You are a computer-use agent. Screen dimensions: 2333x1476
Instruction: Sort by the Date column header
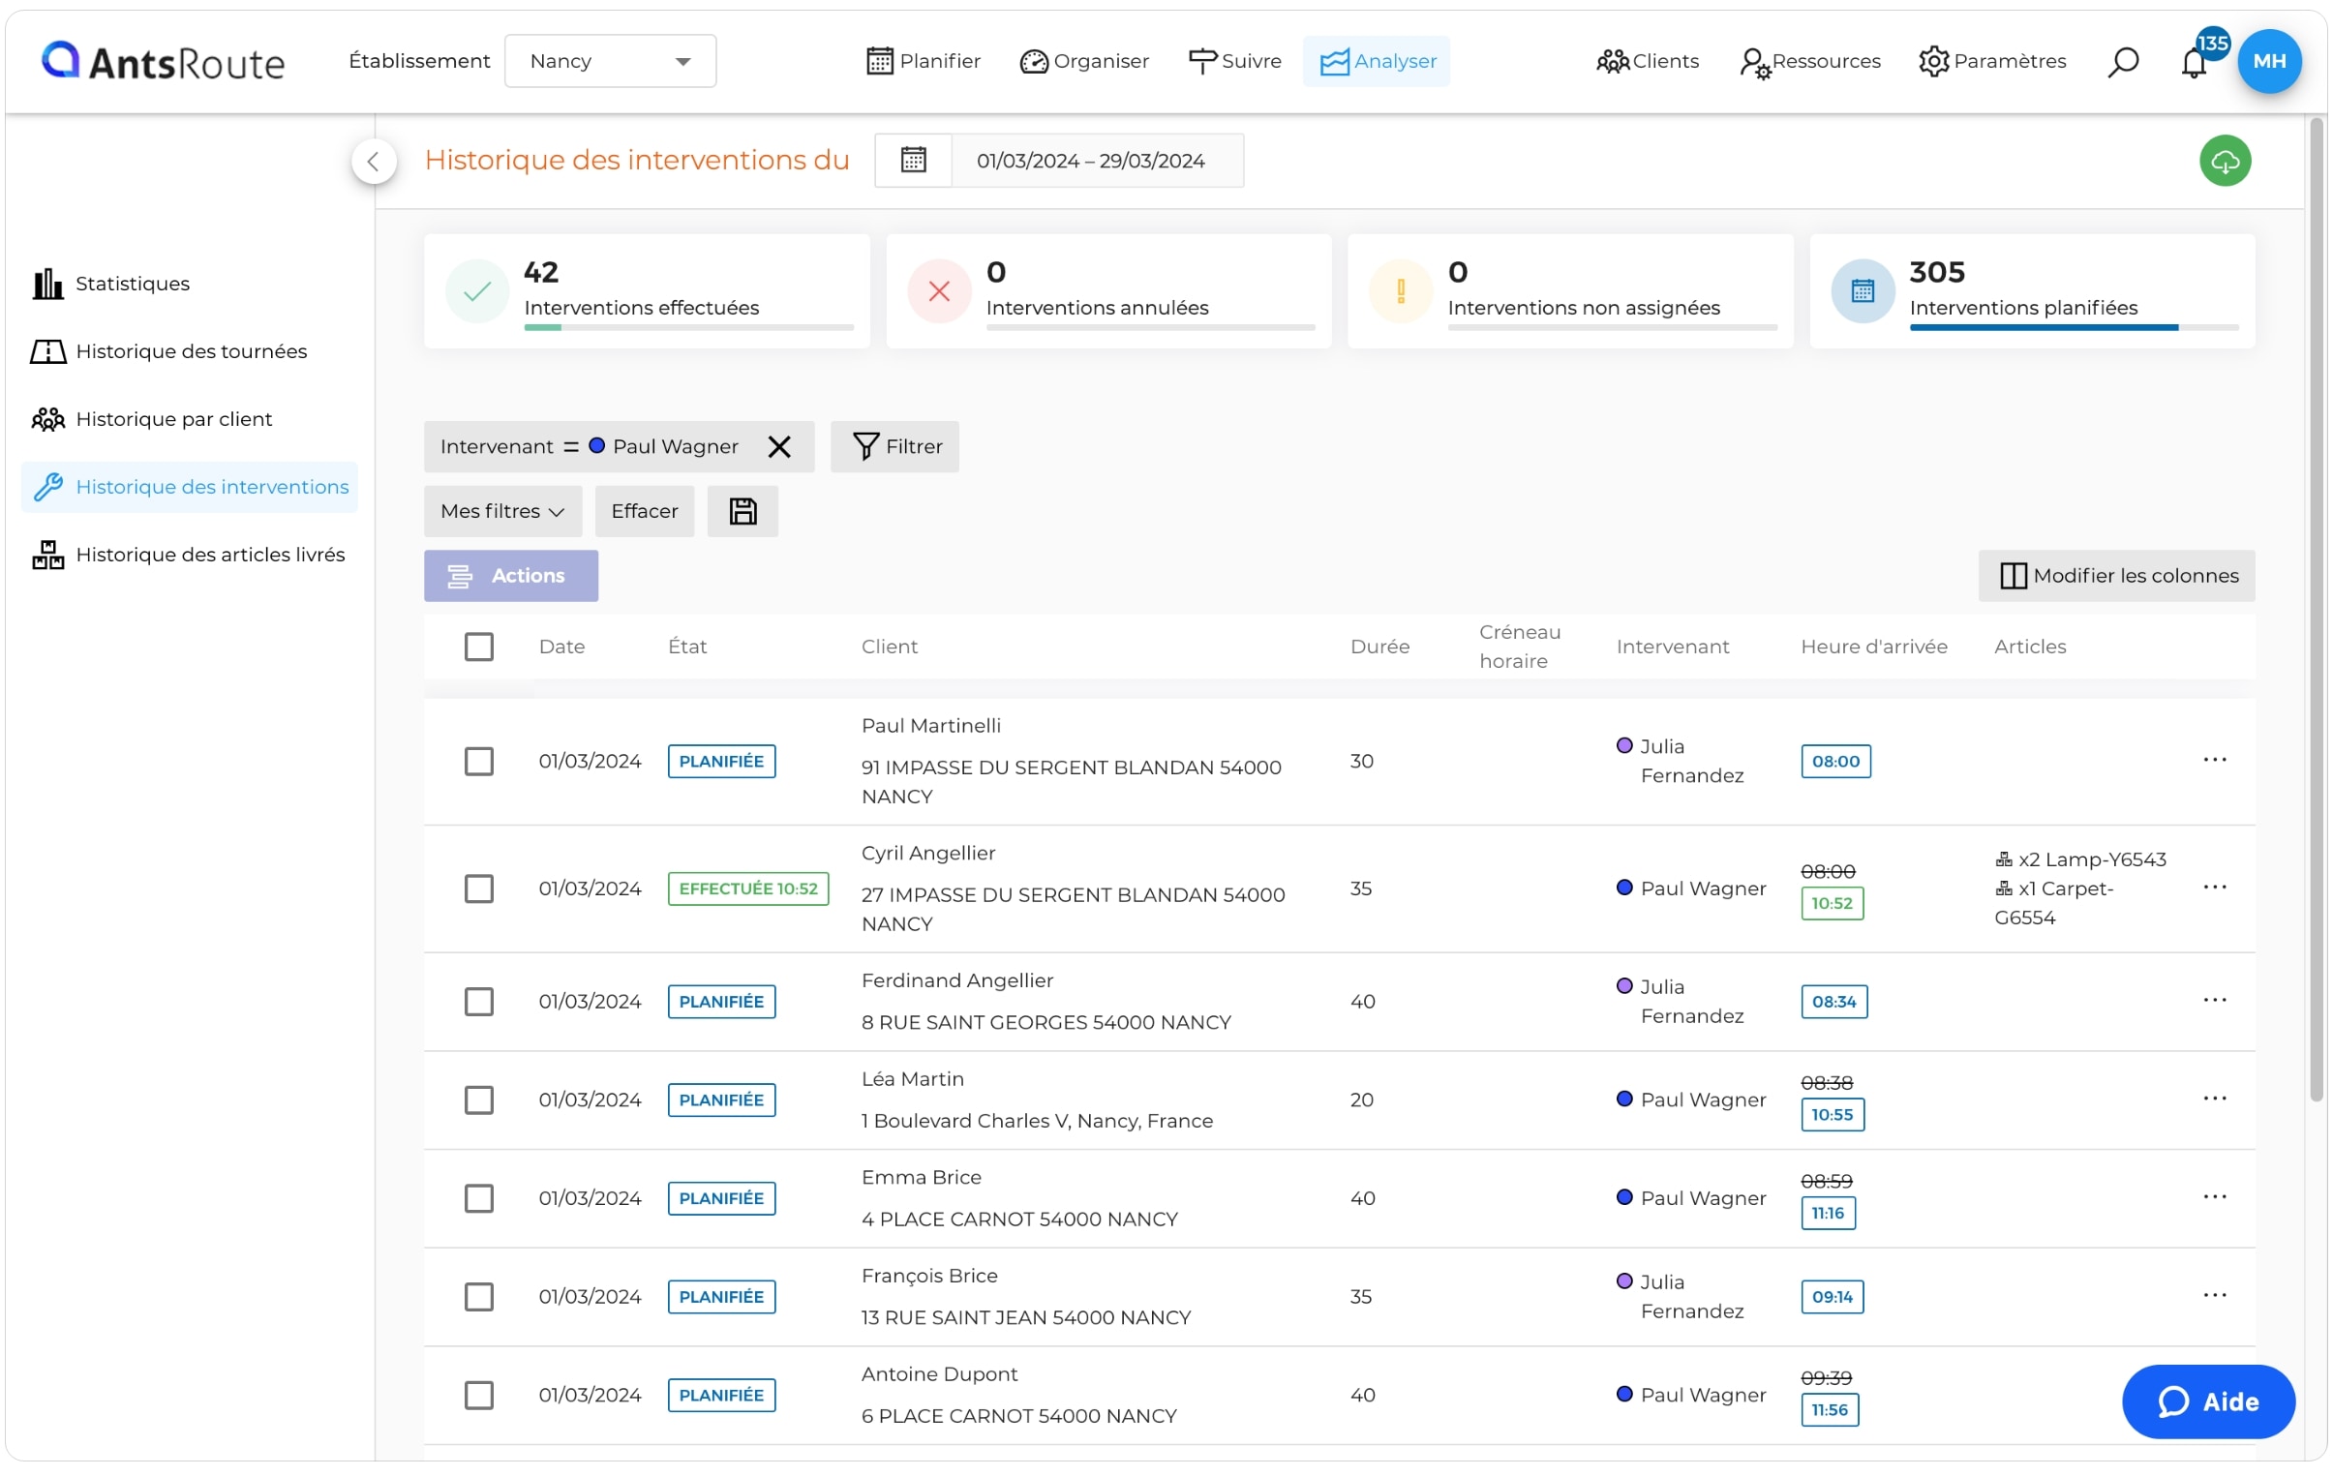[x=561, y=647]
